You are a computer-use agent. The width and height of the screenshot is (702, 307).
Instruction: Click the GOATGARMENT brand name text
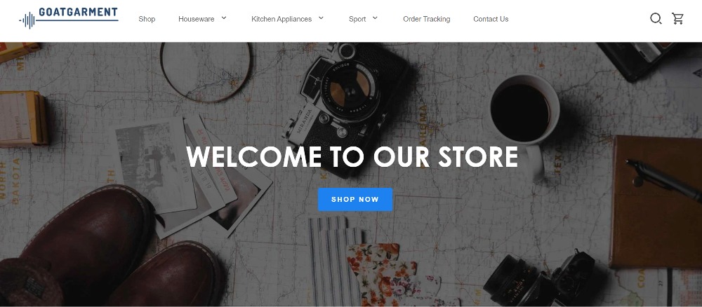click(79, 12)
